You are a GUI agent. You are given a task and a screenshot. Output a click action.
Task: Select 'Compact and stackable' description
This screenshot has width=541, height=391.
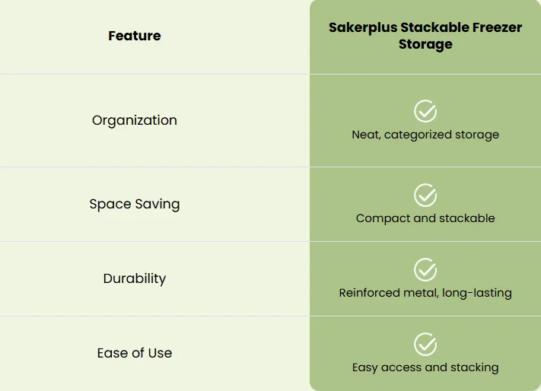[425, 218]
